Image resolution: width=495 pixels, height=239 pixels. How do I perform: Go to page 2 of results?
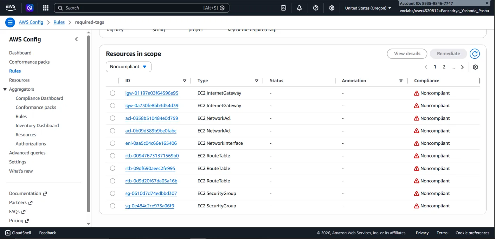(444, 67)
